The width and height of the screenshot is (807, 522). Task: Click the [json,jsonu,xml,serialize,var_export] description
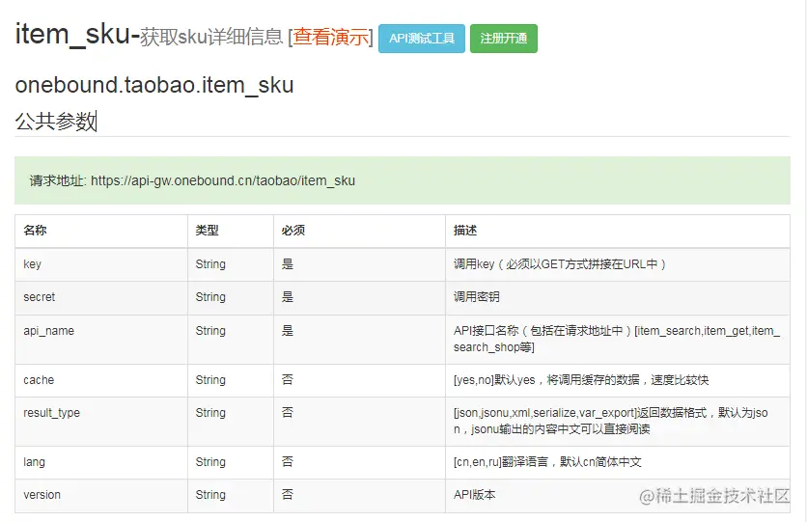(x=610, y=422)
